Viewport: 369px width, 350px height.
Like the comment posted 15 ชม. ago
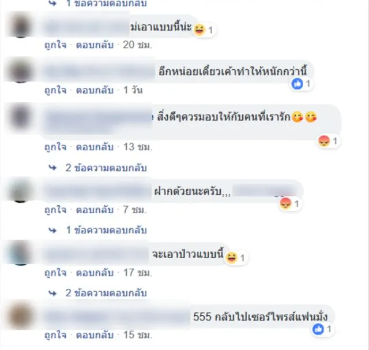55,335
